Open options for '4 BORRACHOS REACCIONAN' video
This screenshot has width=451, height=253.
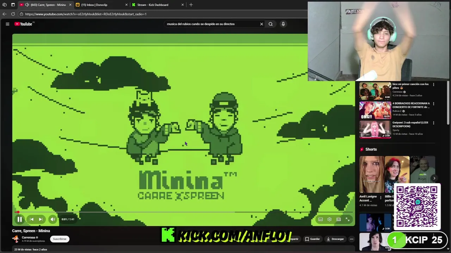coord(433,104)
